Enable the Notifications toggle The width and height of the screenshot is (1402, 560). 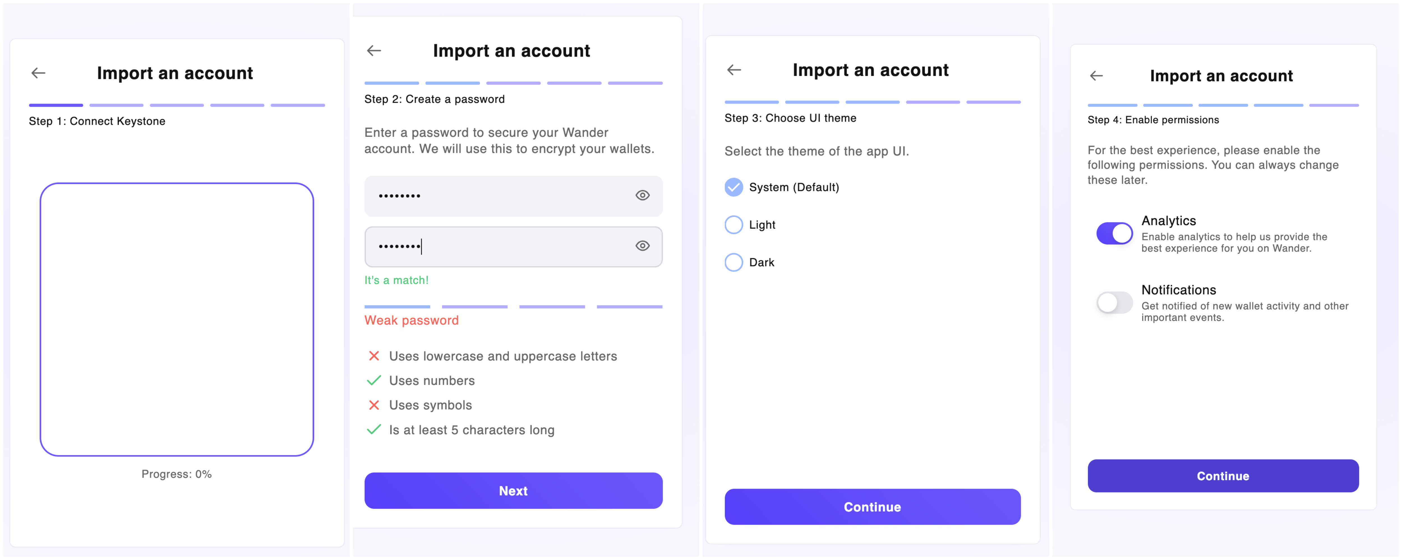(x=1114, y=303)
